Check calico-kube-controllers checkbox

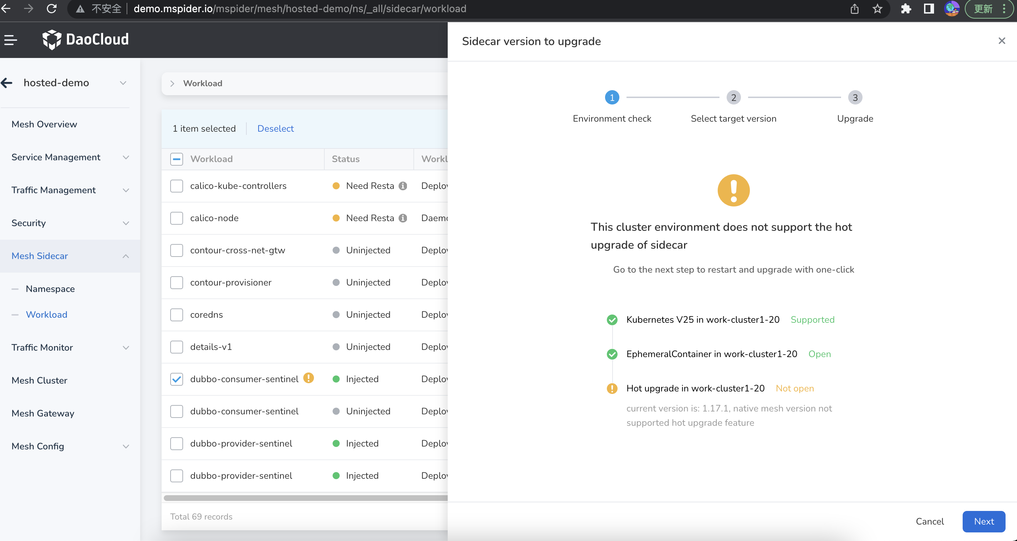(177, 186)
